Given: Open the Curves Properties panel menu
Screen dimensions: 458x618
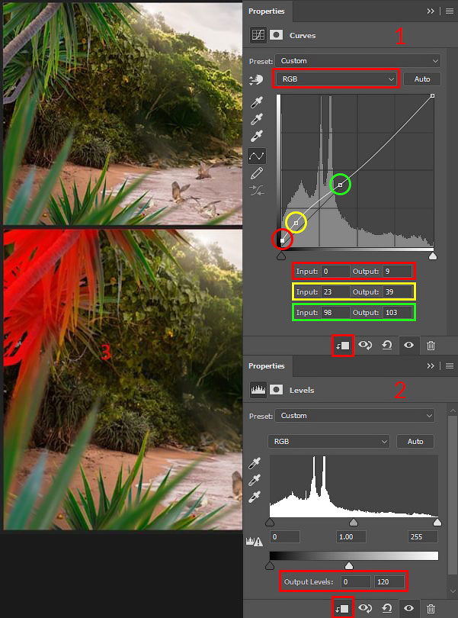Looking at the screenshot, I should coord(450,11).
